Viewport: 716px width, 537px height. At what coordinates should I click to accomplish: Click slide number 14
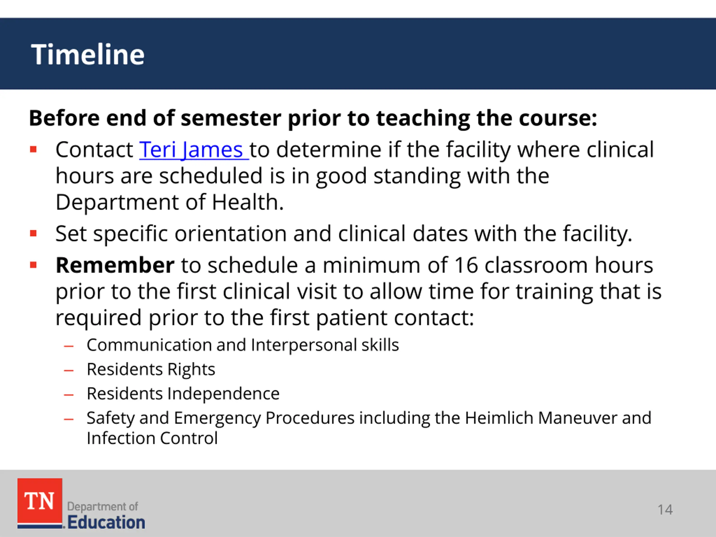click(x=665, y=510)
